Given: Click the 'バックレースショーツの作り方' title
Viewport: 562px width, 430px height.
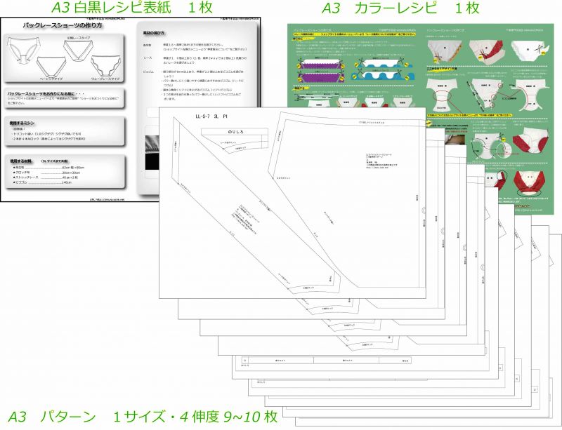Looking at the screenshot, I should (63, 25).
